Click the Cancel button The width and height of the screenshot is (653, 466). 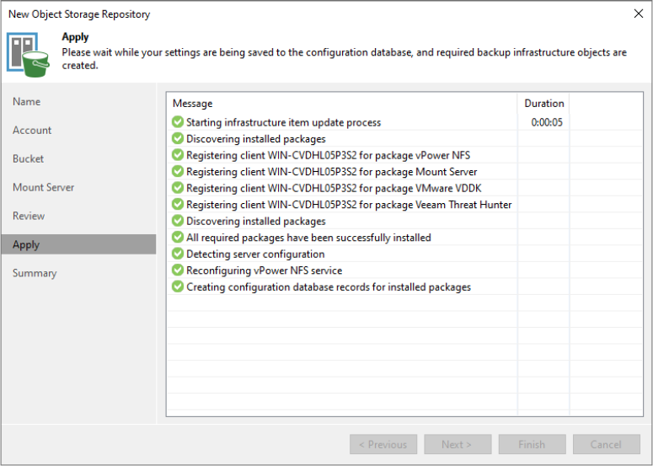(607, 444)
